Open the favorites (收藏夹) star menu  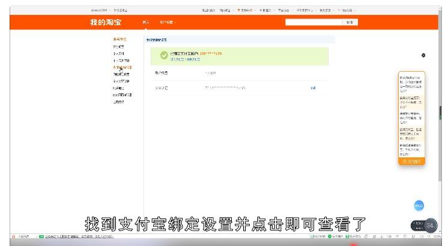click(266, 10)
